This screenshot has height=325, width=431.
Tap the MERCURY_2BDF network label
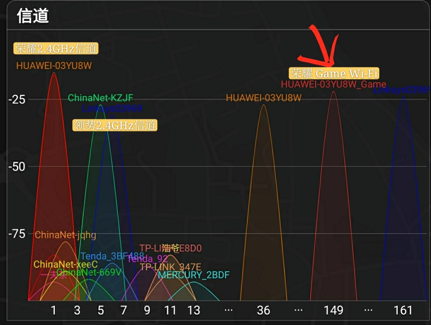point(194,275)
